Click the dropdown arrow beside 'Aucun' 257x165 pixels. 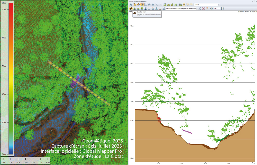pos(218,4)
